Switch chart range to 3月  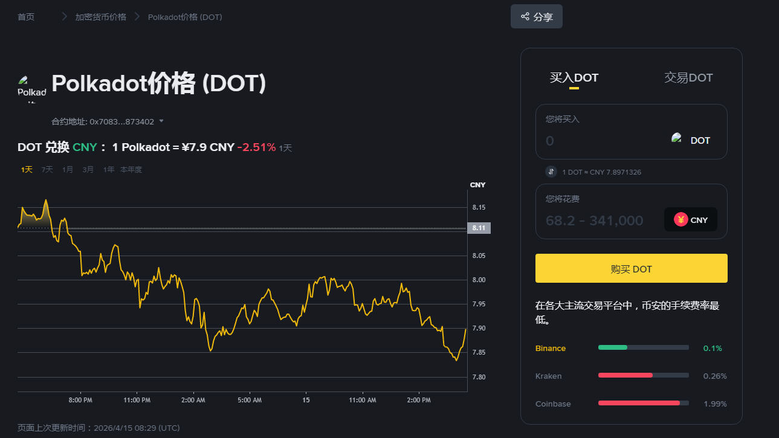88,170
